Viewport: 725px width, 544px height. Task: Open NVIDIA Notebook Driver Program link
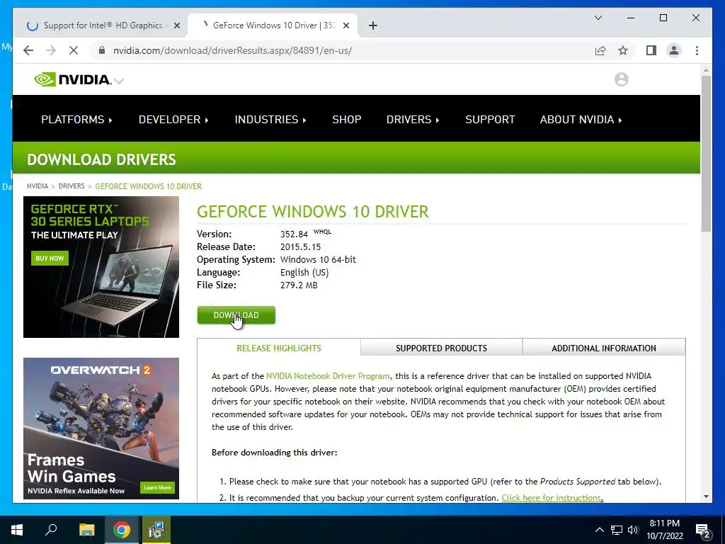[328, 376]
